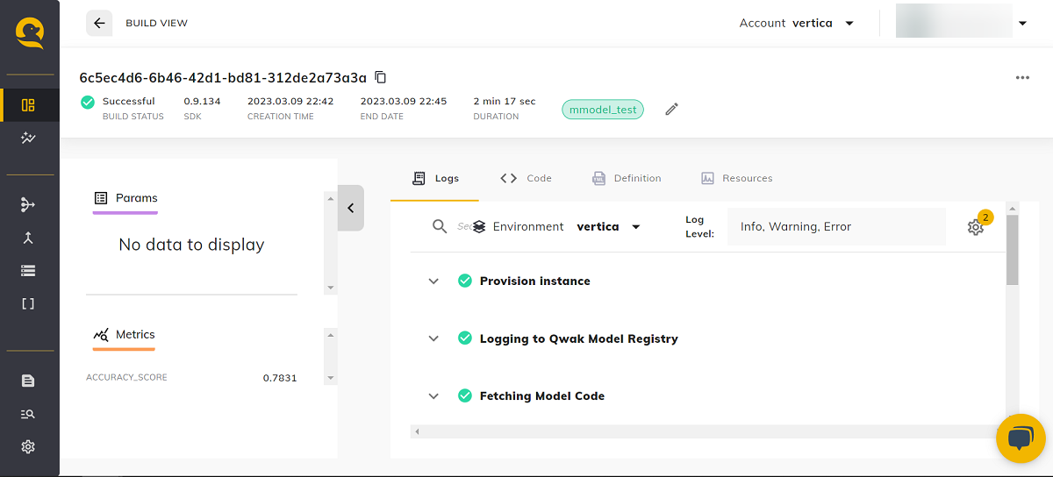1053x477 pixels.
Task: Expand the Fetching Model Code step
Action: [433, 396]
